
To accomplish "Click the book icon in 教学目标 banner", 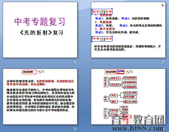I will click(x=103, y=12).
